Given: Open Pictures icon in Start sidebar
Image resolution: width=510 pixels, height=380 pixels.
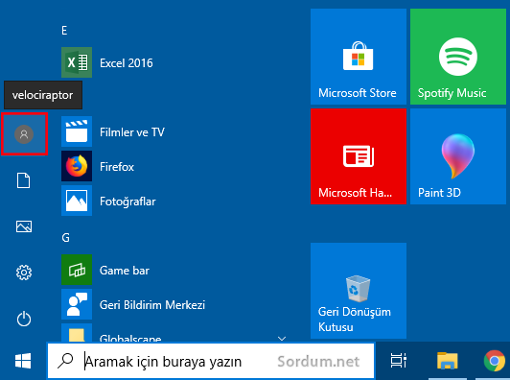Looking at the screenshot, I should coord(24,226).
